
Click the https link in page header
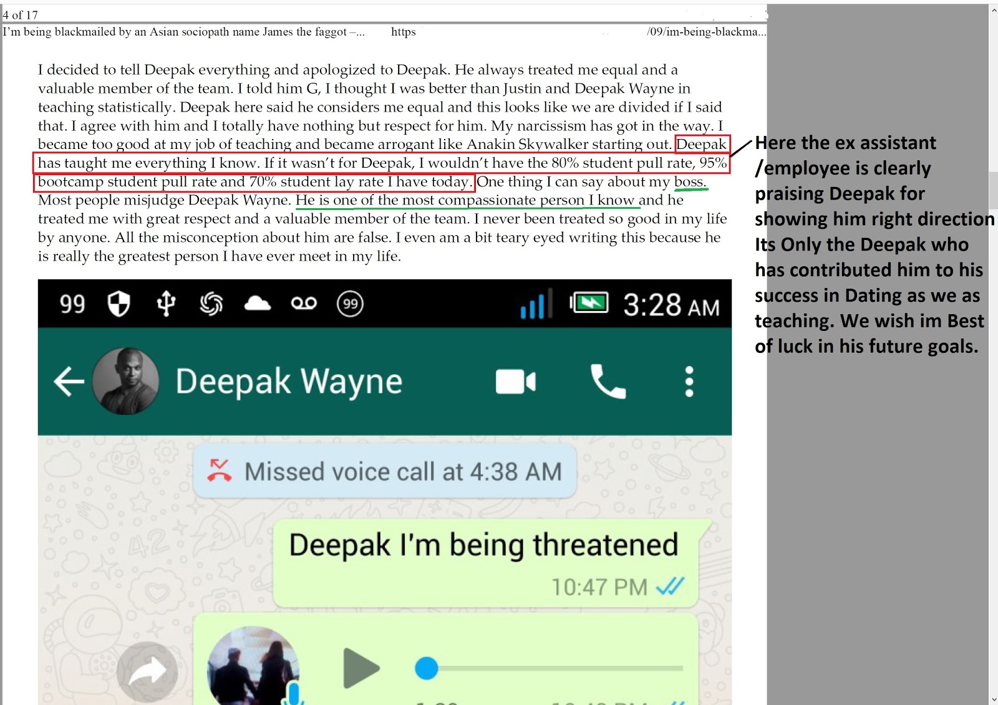[x=404, y=32]
